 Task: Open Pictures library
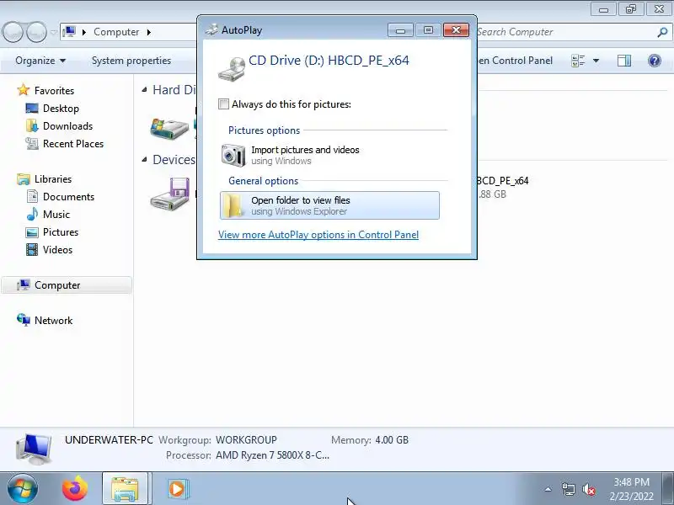(60, 231)
